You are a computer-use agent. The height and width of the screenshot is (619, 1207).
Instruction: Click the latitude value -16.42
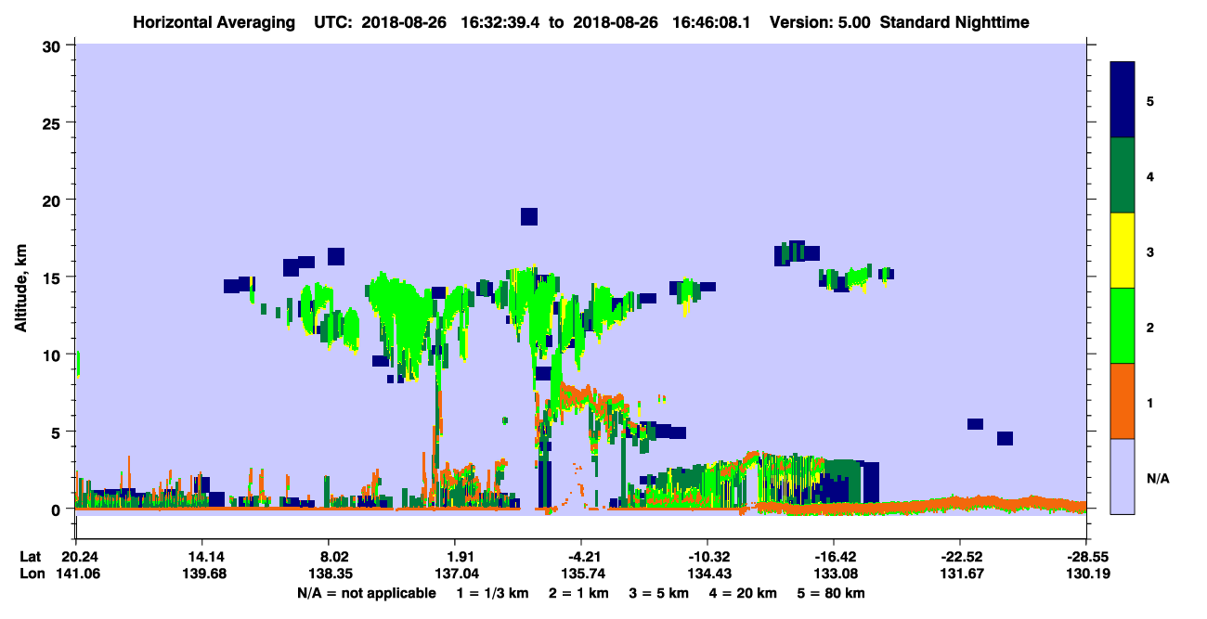coord(833,557)
